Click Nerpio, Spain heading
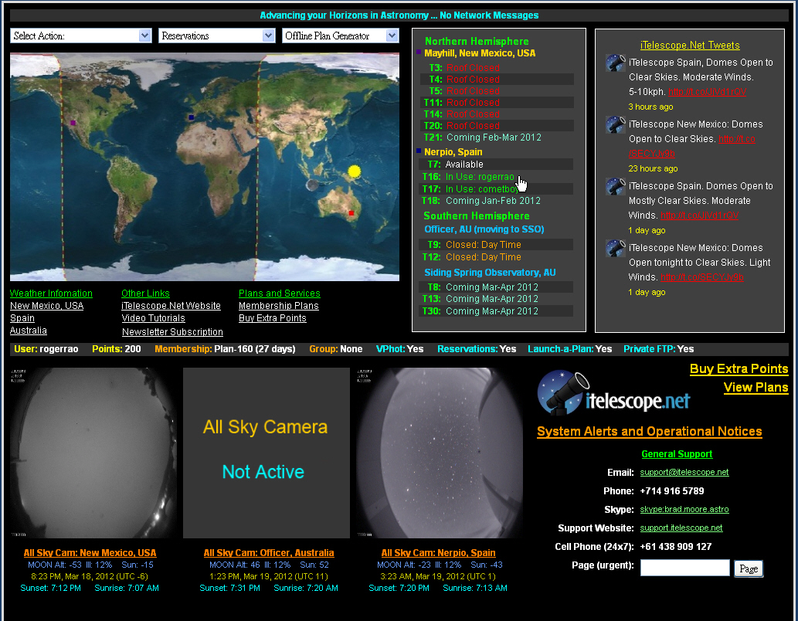Image resolution: width=798 pixels, height=621 pixels. point(453,151)
